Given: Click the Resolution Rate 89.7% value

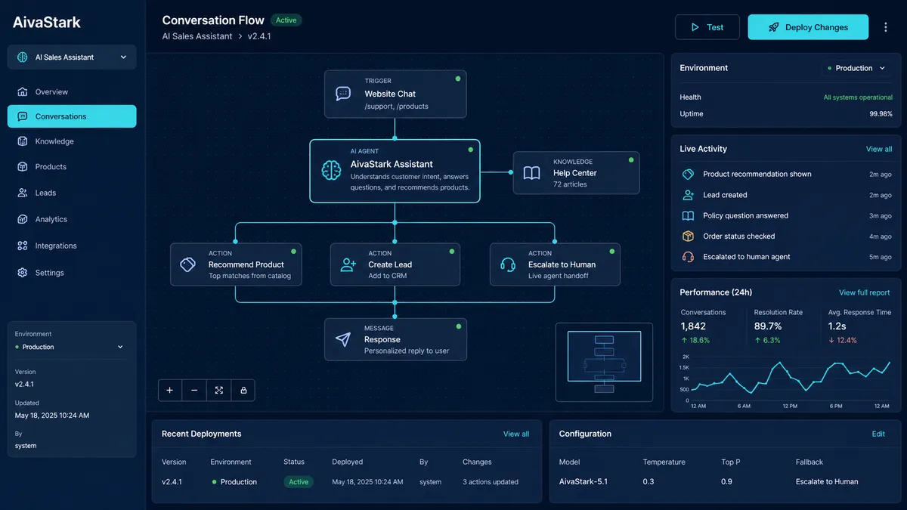Looking at the screenshot, I should 768,326.
